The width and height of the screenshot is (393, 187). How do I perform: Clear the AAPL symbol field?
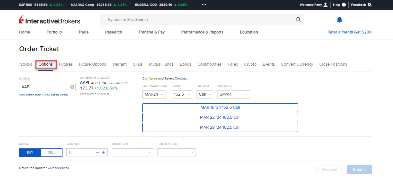point(72,87)
